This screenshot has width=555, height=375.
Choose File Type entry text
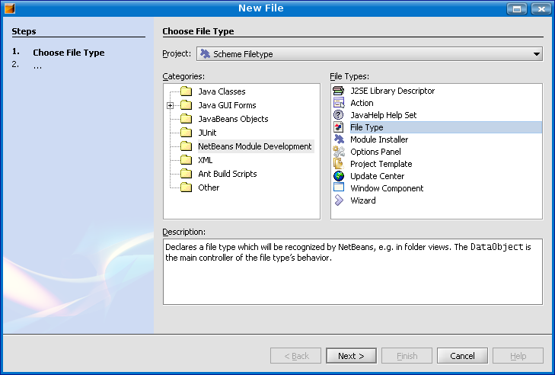(367, 127)
